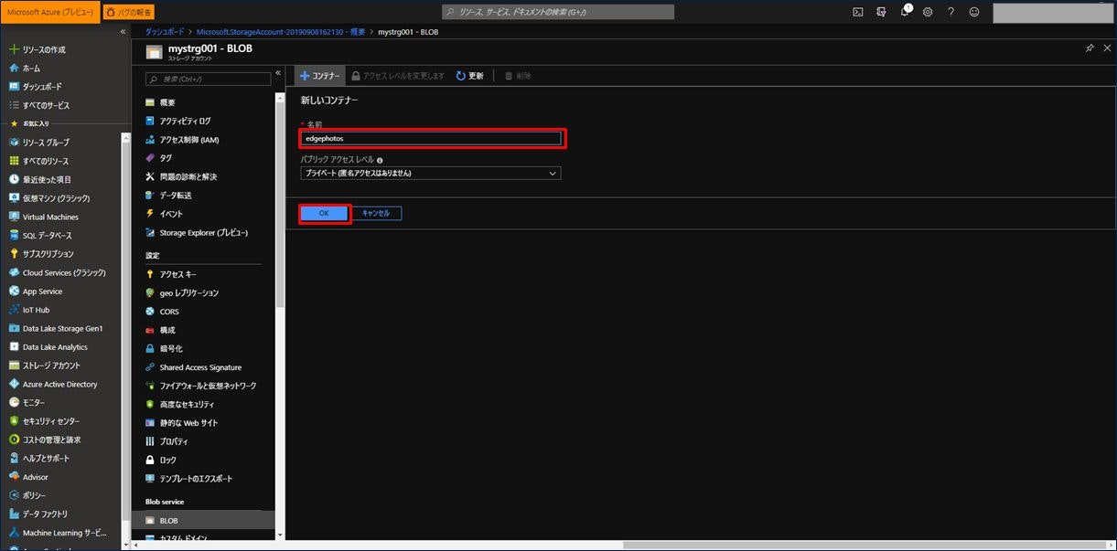Send feedback via the smiley icon

click(x=973, y=12)
